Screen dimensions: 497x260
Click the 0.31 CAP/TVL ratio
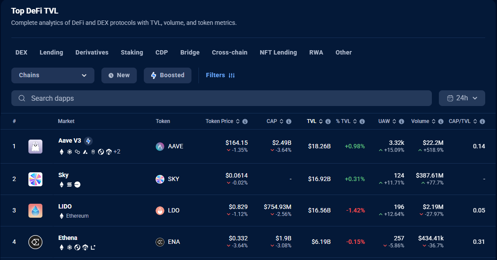click(479, 242)
